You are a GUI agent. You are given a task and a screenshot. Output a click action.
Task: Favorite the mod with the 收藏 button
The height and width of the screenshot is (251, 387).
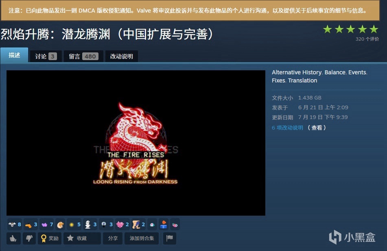tap(82, 238)
